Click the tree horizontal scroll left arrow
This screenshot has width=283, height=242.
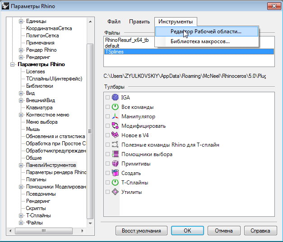pyautogui.click(x=10, y=231)
